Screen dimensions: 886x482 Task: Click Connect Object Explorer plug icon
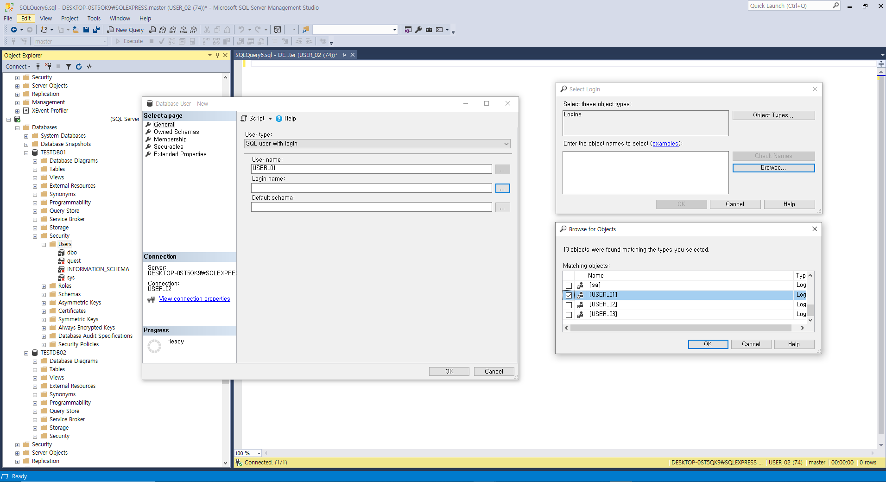pyautogui.click(x=38, y=66)
